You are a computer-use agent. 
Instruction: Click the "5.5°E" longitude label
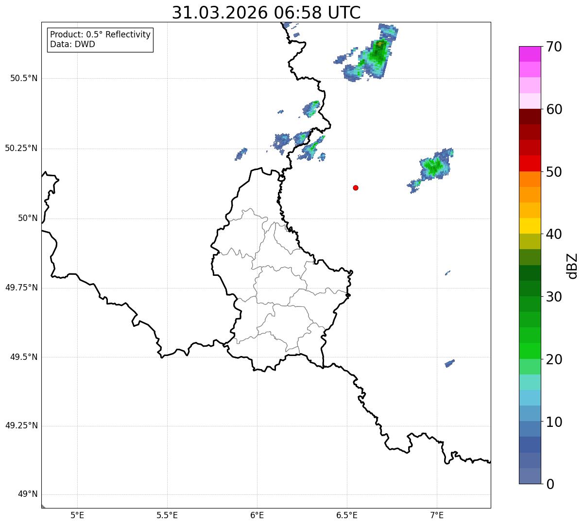click(x=167, y=515)
